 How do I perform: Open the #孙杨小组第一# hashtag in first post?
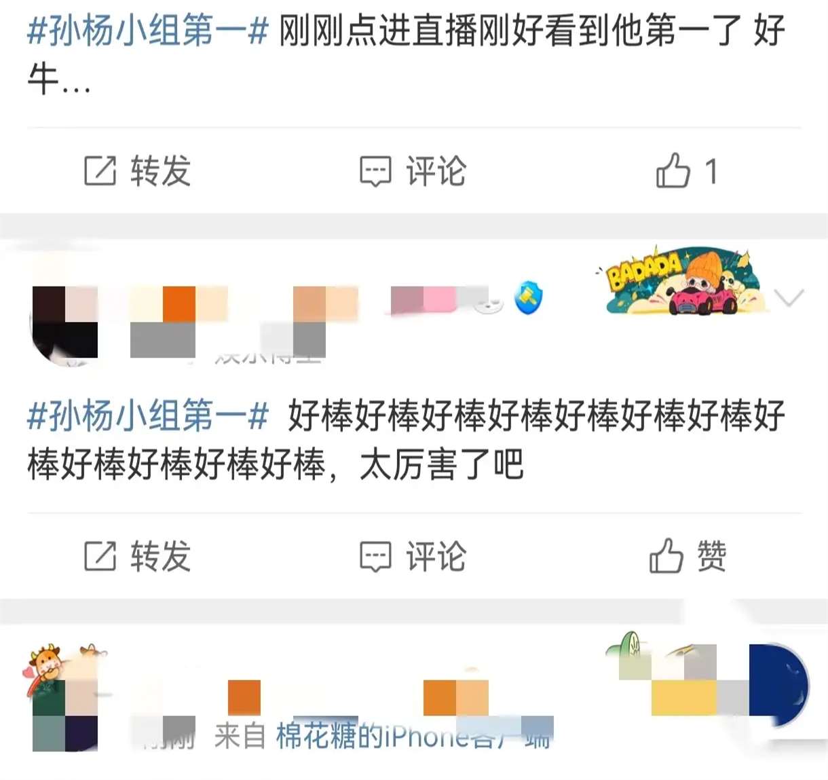click(x=148, y=31)
